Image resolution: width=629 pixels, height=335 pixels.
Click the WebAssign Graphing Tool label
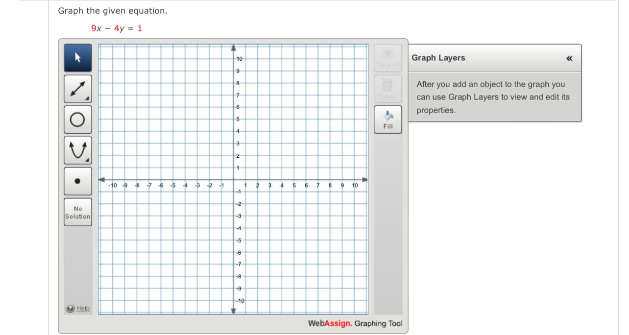(x=354, y=323)
